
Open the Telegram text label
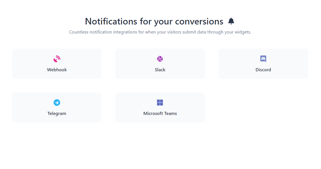coord(57,113)
